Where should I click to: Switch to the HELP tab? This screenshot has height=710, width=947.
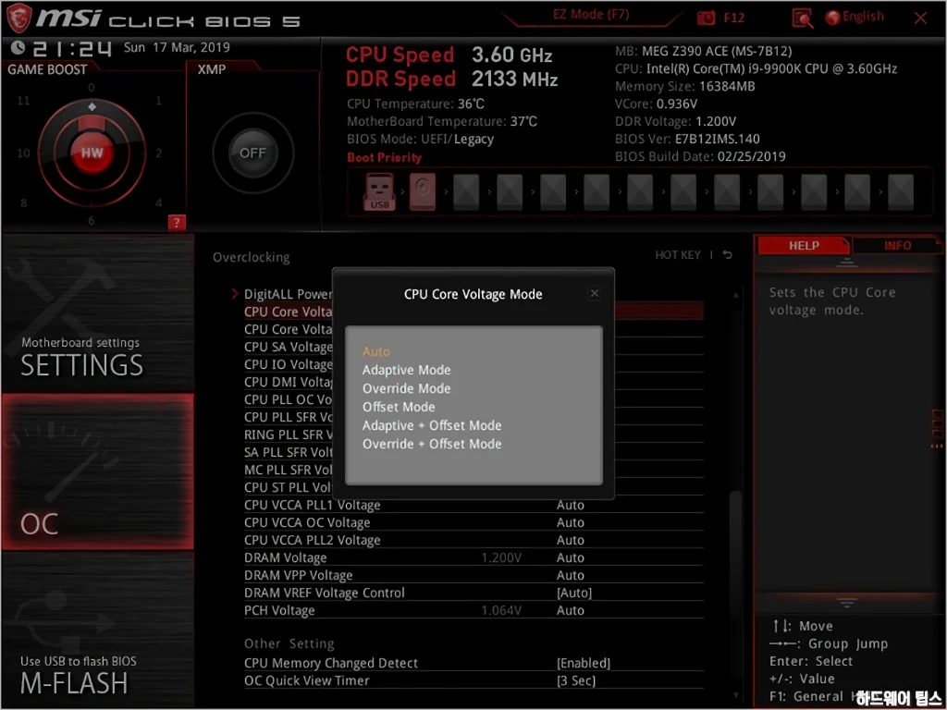(804, 246)
